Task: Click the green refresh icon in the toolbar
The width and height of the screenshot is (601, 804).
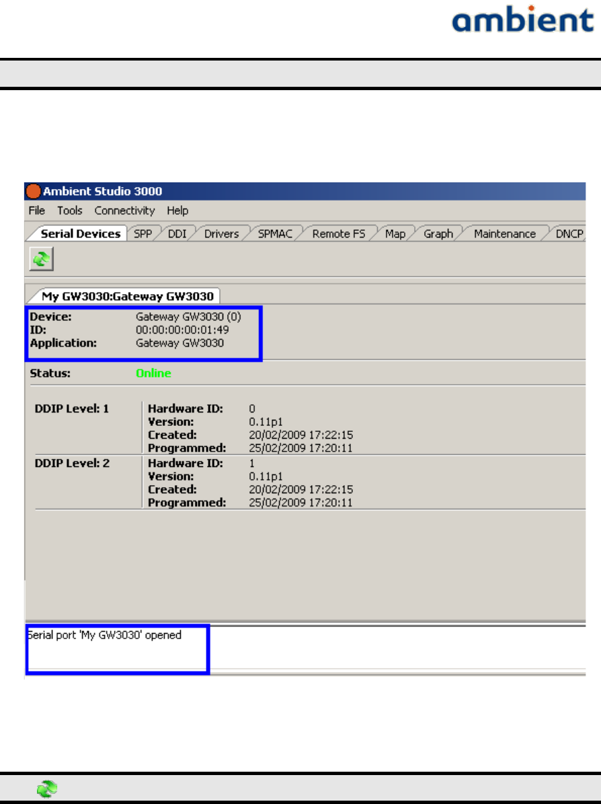Action: (42, 259)
